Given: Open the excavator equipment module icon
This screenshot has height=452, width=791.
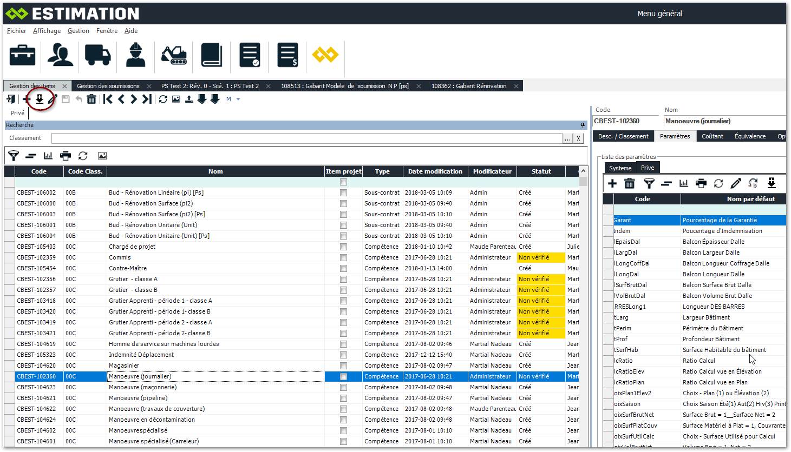Looking at the screenshot, I should 174,55.
